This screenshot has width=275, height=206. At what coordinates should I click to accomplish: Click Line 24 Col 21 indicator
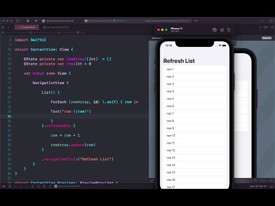[258, 186]
